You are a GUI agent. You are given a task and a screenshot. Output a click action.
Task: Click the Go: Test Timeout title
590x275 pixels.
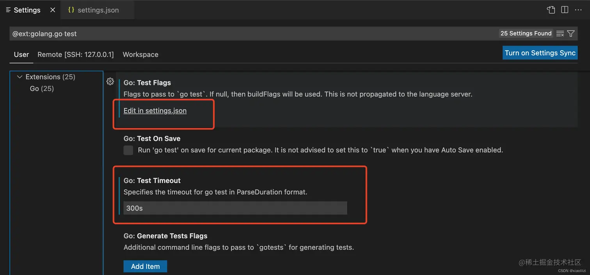pyautogui.click(x=152, y=180)
